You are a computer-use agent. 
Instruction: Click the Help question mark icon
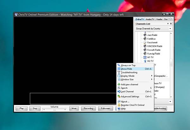(x=119, y=109)
